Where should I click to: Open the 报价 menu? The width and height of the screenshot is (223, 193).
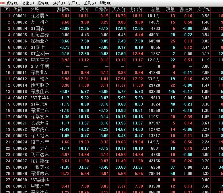[43, 3]
